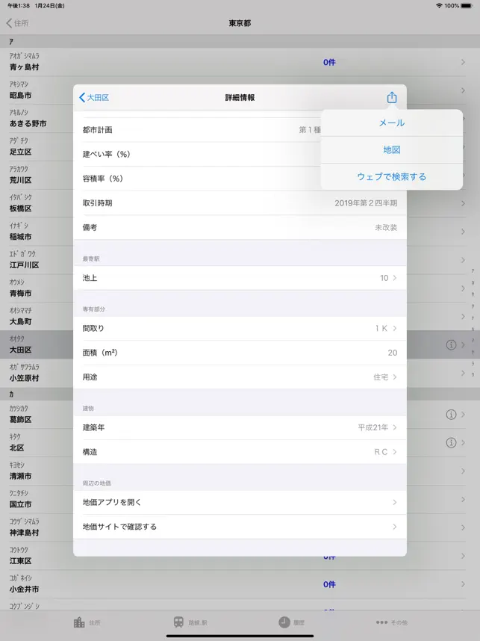
Task: Switch to 住所 tab
Action: tap(87, 622)
